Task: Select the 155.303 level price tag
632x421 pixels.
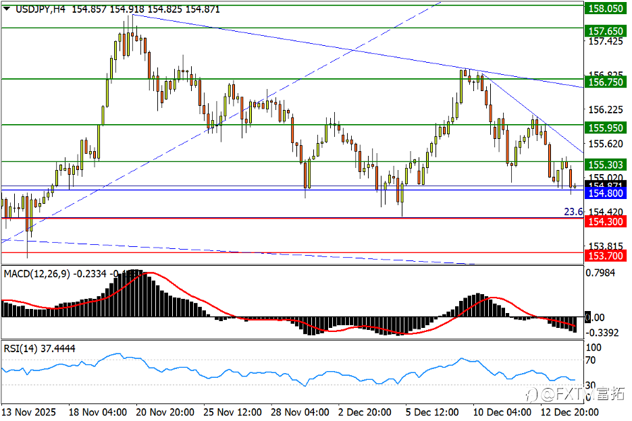Action: (x=606, y=165)
